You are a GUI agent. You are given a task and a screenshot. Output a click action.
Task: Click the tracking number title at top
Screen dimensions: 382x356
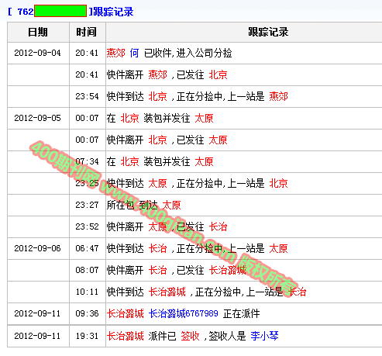(x=71, y=12)
